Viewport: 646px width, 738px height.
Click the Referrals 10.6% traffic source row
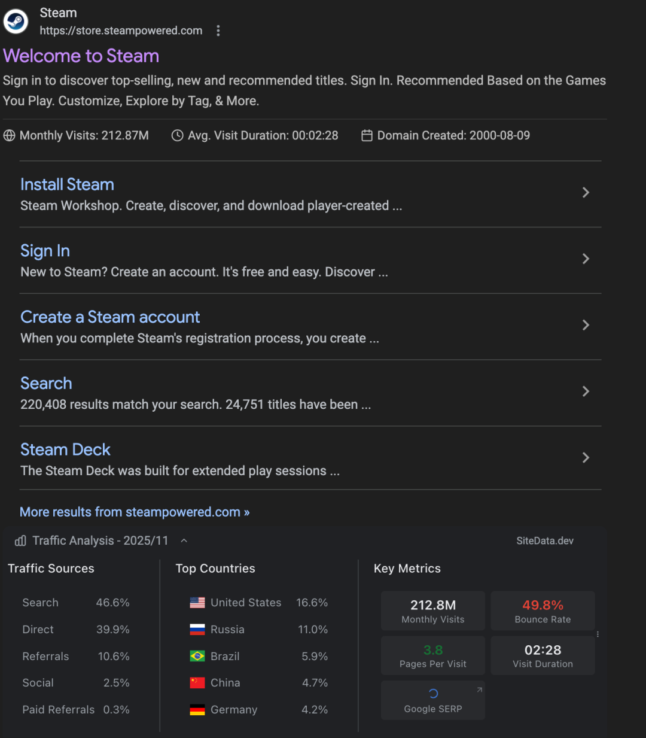click(x=76, y=656)
